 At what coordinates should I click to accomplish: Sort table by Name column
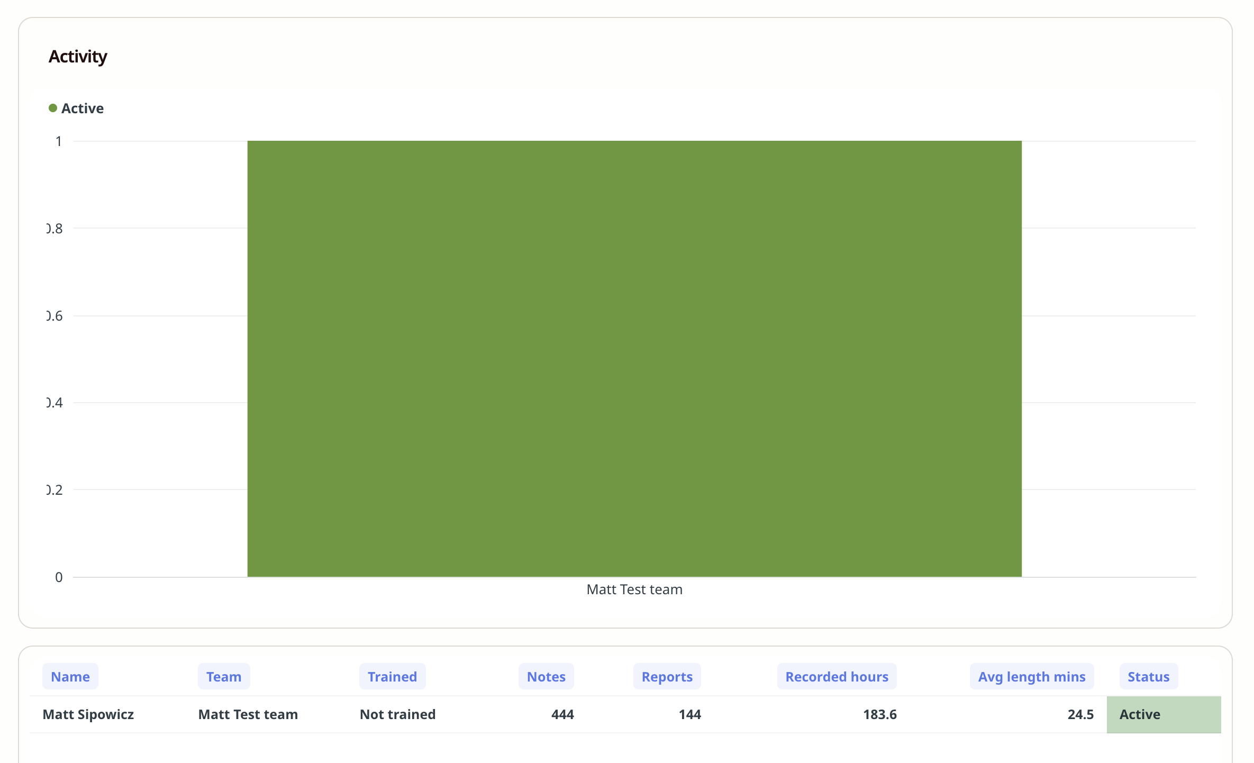point(70,676)
